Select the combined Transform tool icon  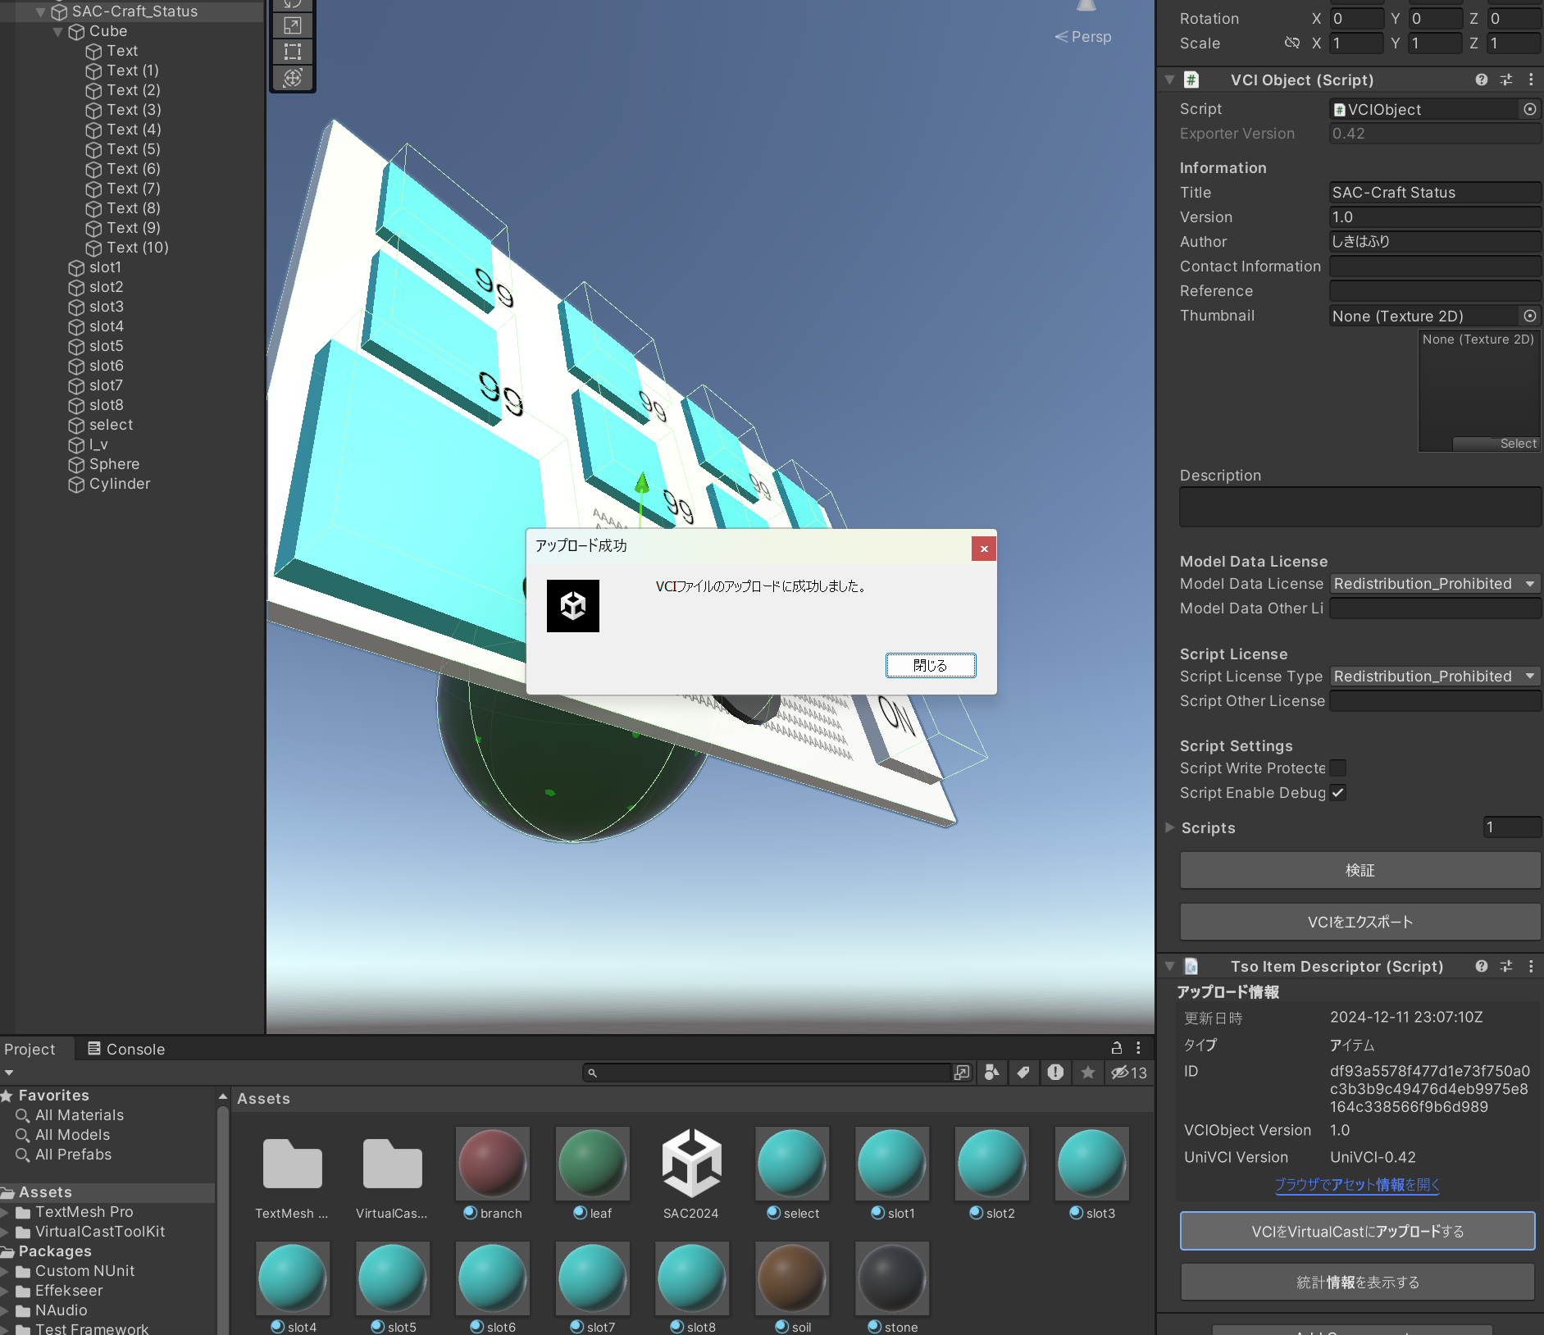pos(293,78)
